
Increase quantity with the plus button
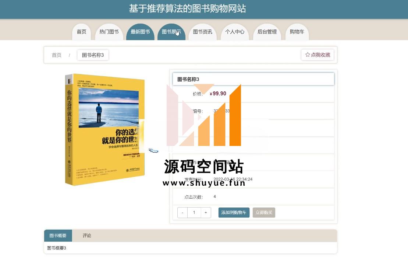(206, 213)
